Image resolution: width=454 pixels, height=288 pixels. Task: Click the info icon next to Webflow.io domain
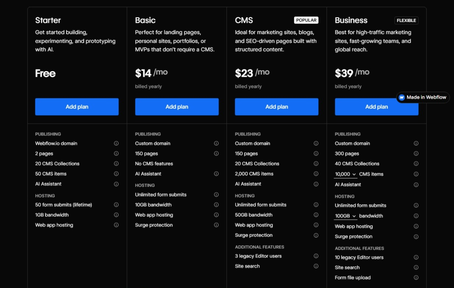(x=116, y=143)
